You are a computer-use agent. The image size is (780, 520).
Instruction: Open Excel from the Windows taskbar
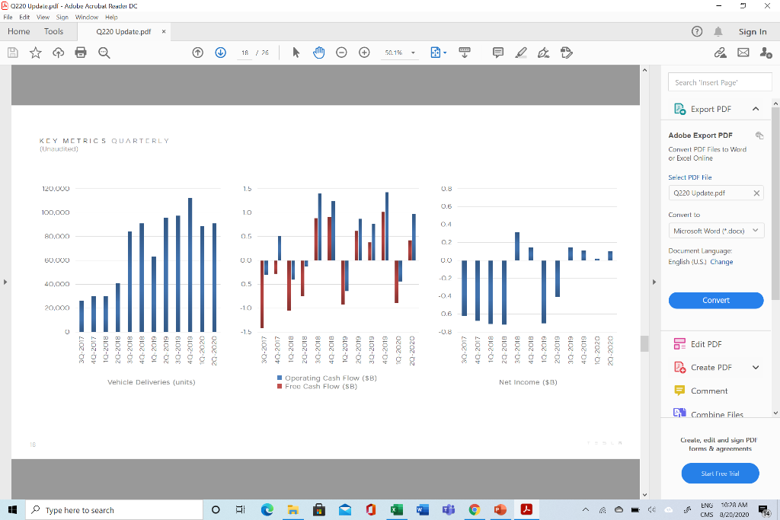coord(396,509)
